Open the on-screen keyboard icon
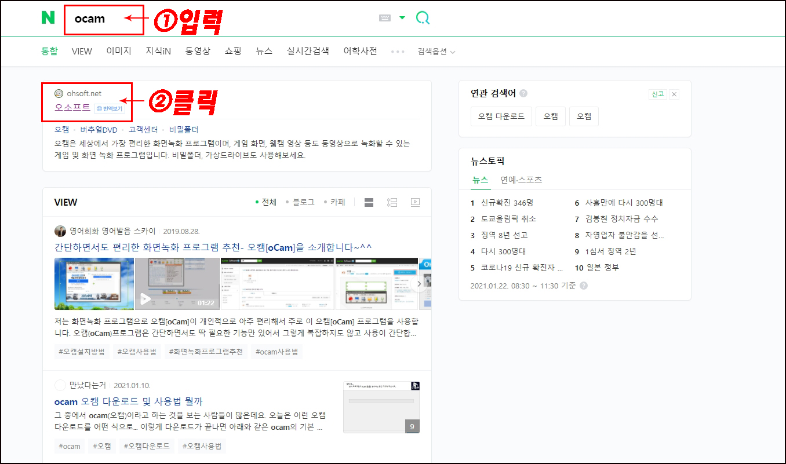Viewport: 786px width, 464px height. (x=385, y=18)
